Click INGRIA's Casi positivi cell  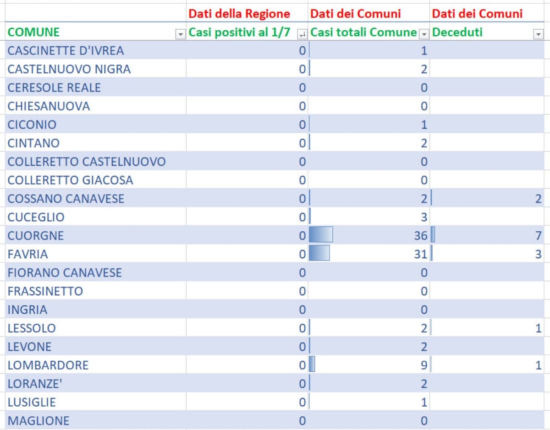[x=247, y=310]
